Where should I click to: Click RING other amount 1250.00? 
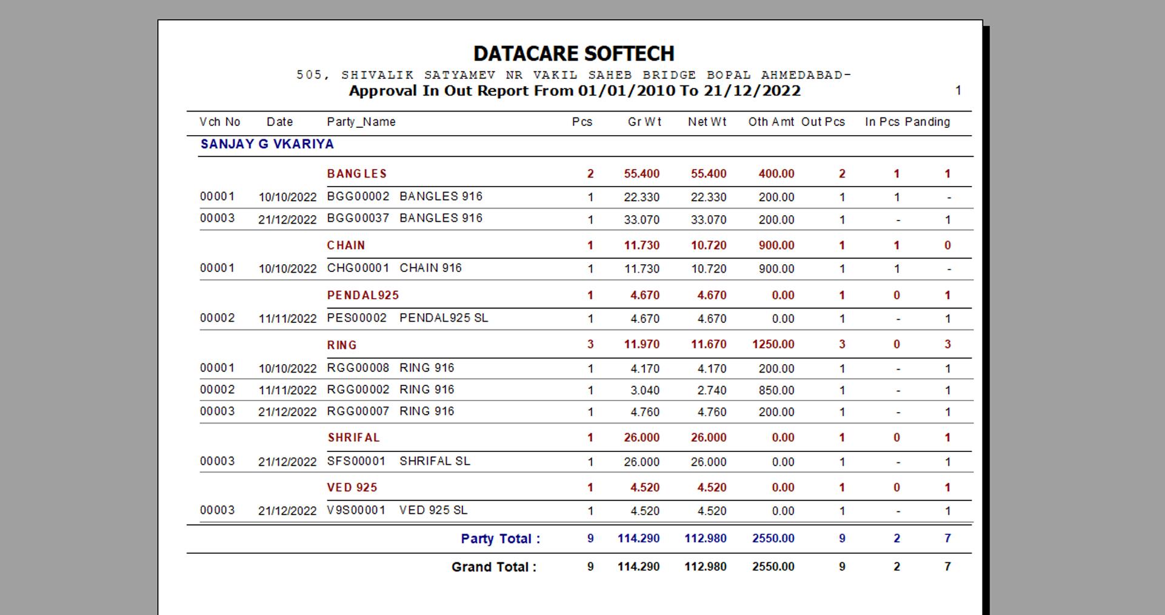pos(773,344)
